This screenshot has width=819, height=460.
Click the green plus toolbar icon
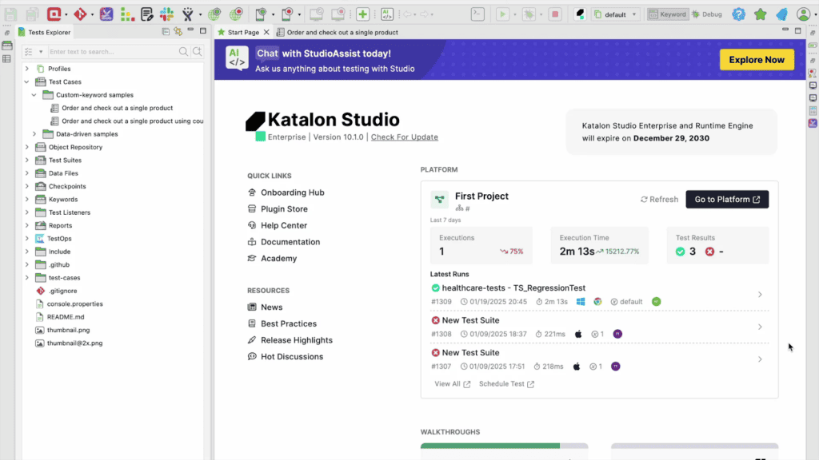[x=362, y=14]
